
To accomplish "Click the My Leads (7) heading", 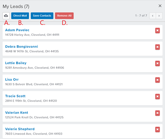I will (x=16, y=6).
